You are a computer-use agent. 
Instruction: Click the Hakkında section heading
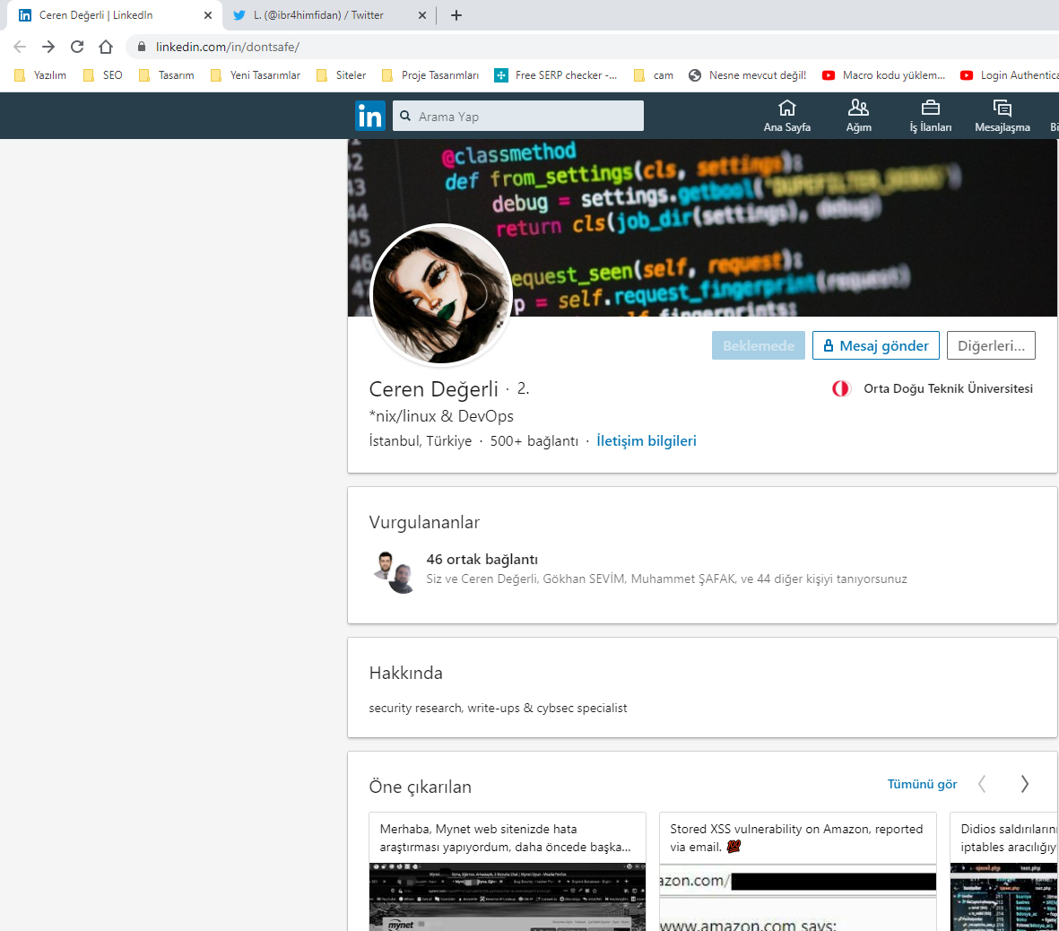(x=405, y=673)
